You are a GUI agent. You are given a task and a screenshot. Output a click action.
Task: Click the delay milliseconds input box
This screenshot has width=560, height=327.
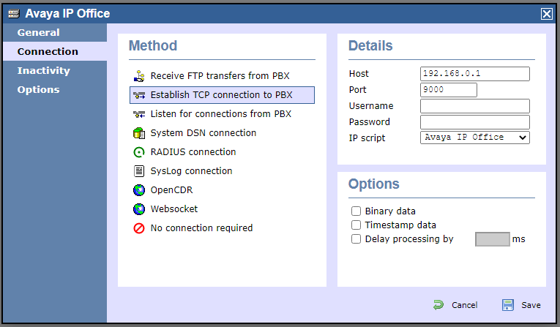pyautogui.click(x=492, y=239)
